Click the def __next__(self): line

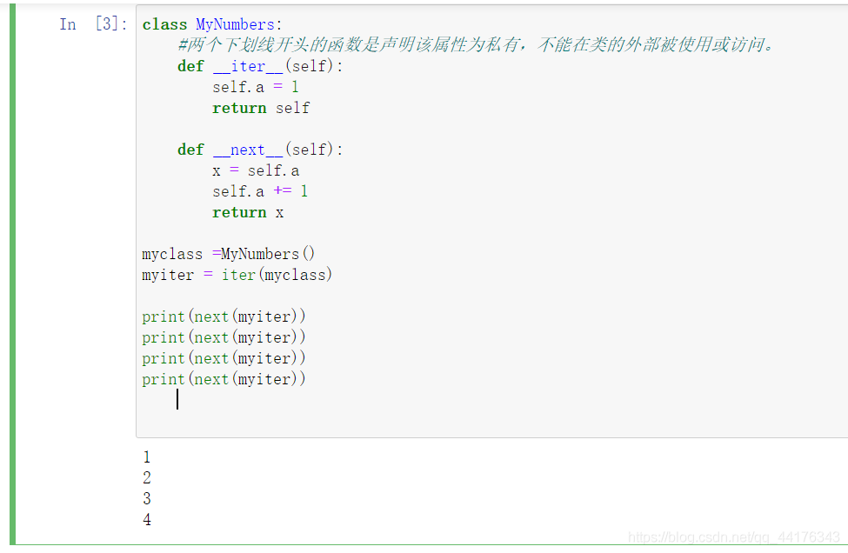[260, 150]
